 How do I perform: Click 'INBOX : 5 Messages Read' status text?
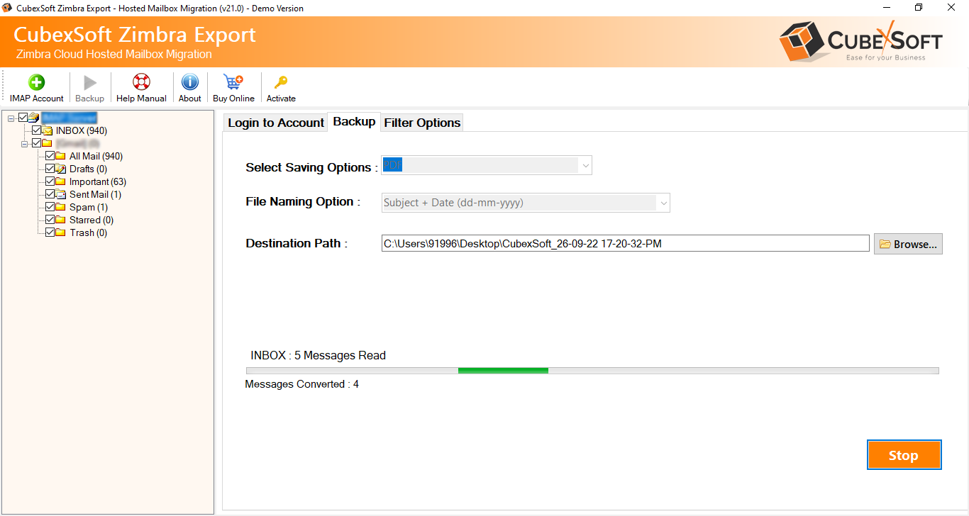tap(318, 355)
